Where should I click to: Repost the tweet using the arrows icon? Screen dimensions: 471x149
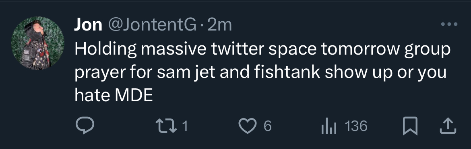166,126
